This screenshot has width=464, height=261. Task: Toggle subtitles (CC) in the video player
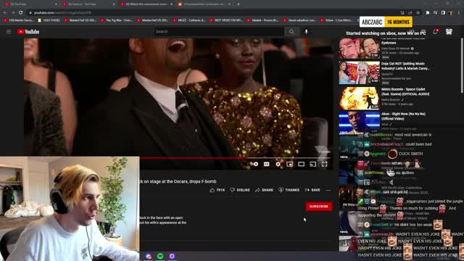pyautogui.click(x=266, y=164)
